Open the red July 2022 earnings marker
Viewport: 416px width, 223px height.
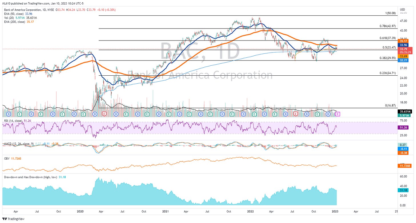tap(296, 114)
